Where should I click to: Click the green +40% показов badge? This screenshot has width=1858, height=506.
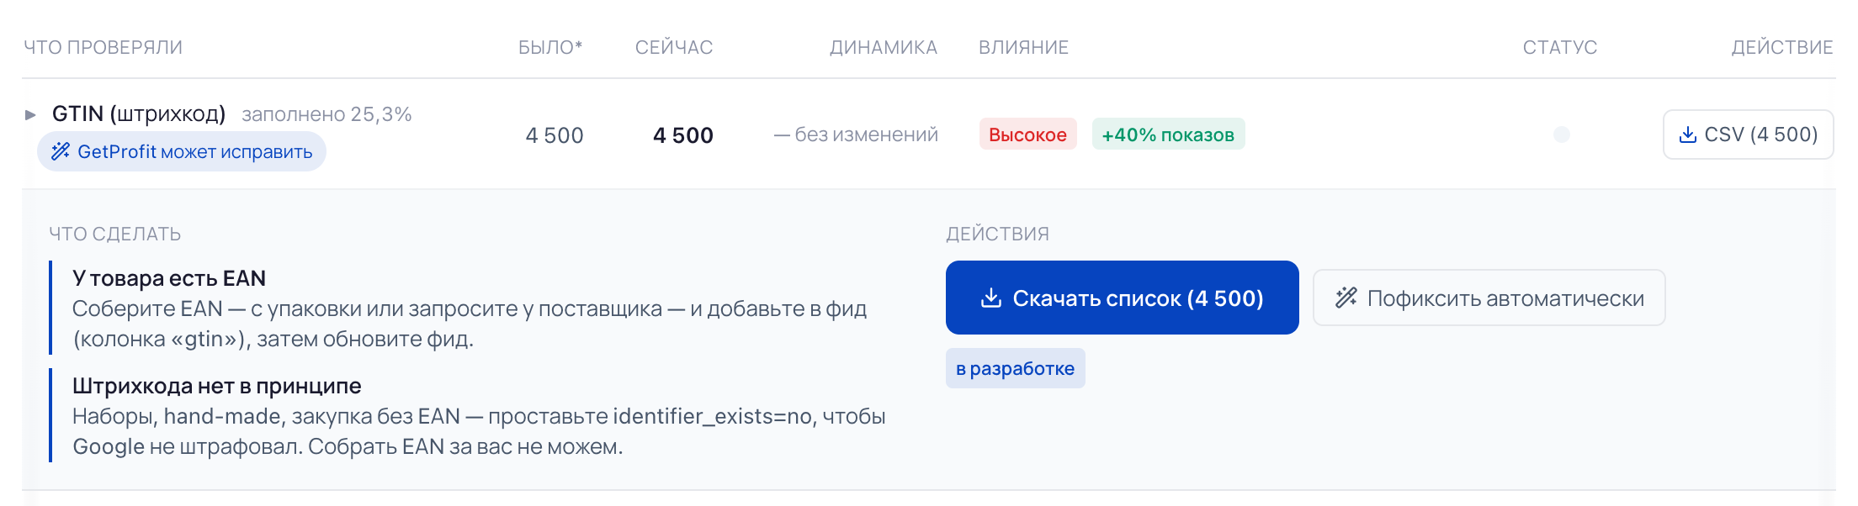[1168, 134]
